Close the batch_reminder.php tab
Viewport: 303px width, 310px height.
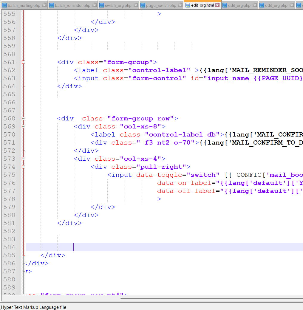(95, 5)
